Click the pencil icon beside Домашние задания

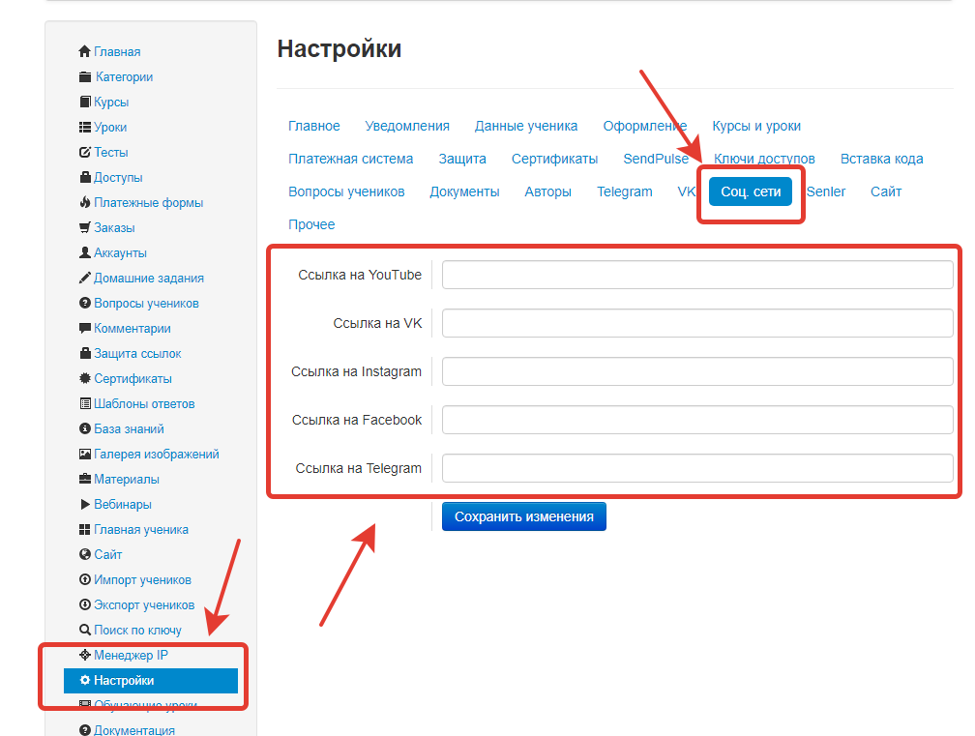pyautogui.click(x=85, y=278)
